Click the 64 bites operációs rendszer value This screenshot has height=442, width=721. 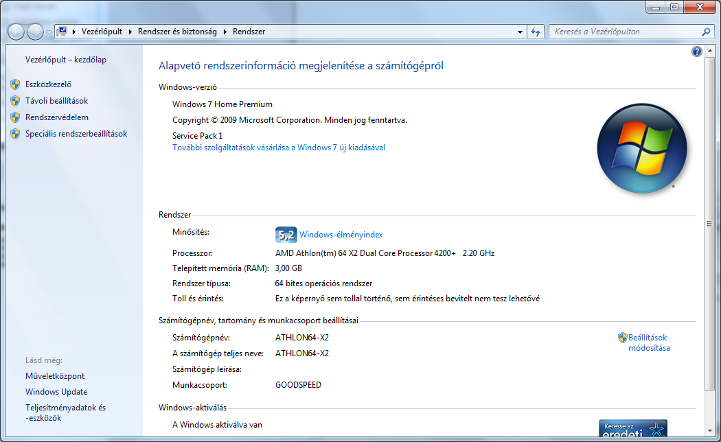pos(323,284)
